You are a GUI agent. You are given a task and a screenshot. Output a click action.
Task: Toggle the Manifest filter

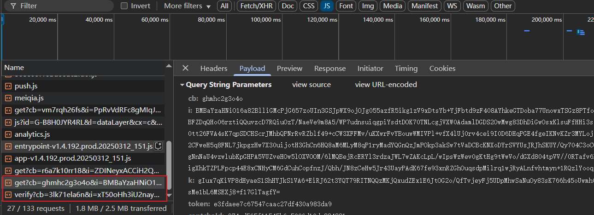tap(425, 6)
